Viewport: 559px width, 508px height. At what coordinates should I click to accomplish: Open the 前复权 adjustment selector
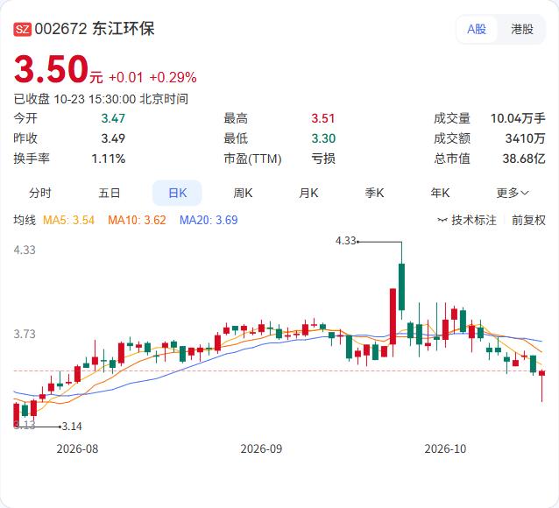(528, 221)
